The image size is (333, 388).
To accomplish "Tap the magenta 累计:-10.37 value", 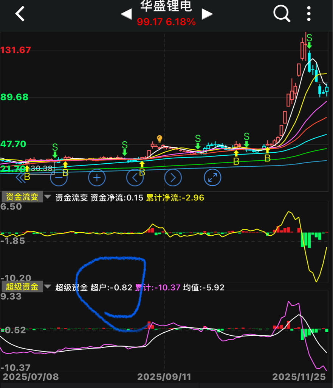I will [x=158, y=287].
